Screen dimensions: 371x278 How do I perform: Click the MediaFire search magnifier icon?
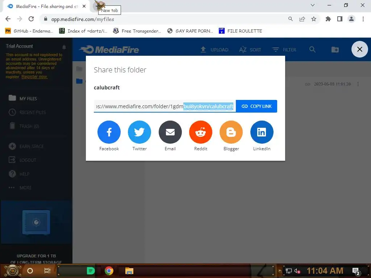pyautogui.click(x=312, y=49)
